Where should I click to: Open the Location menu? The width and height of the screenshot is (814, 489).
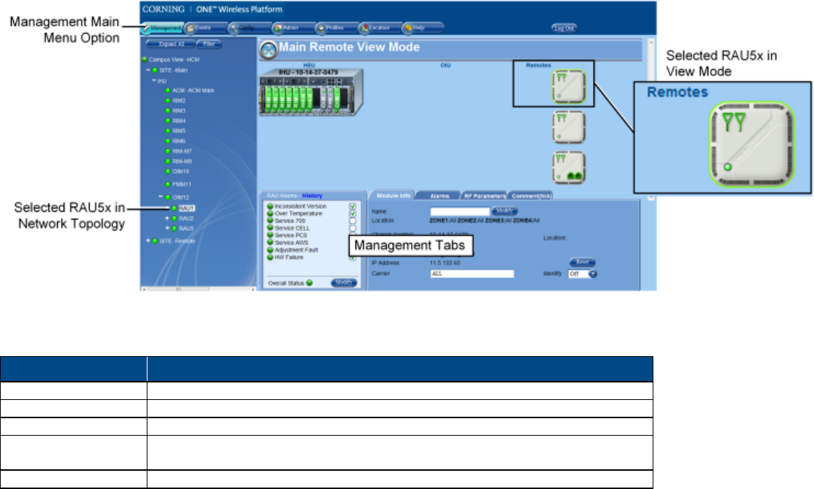tap(380, 28)
